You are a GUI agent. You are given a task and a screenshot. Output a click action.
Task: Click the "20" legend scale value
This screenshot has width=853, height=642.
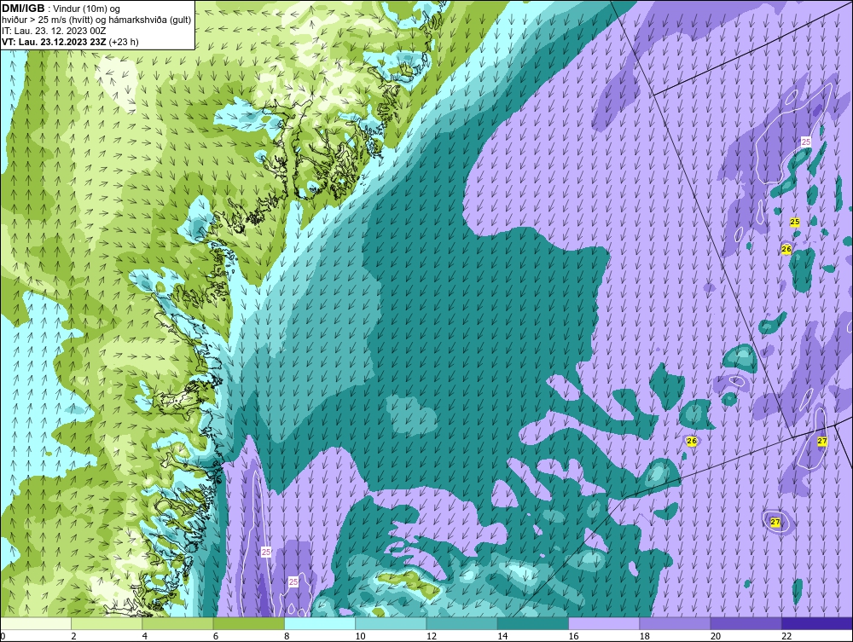(716, 636)
